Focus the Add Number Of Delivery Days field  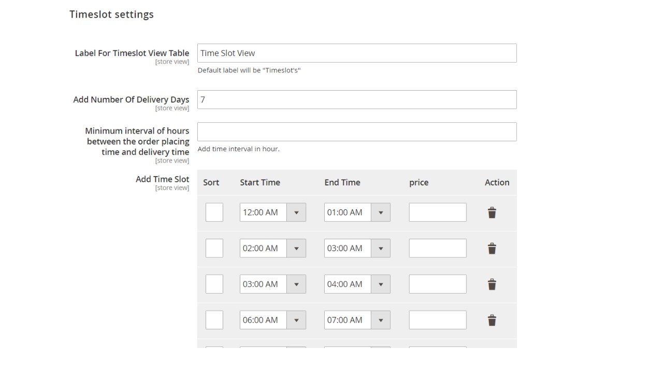tap(357, 99)
